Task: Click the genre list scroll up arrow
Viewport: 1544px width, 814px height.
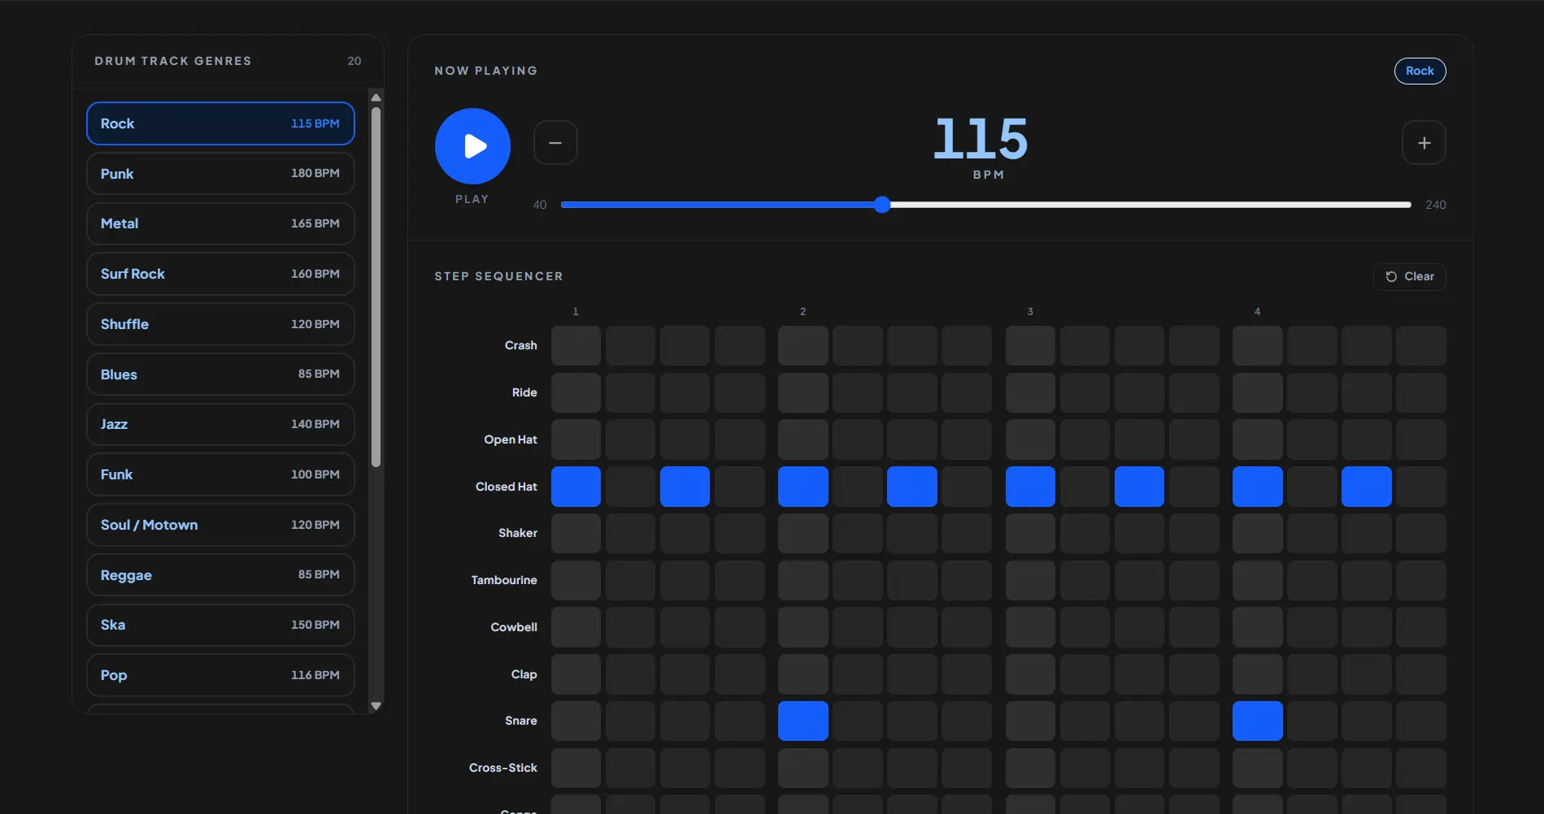Action: 376,97
